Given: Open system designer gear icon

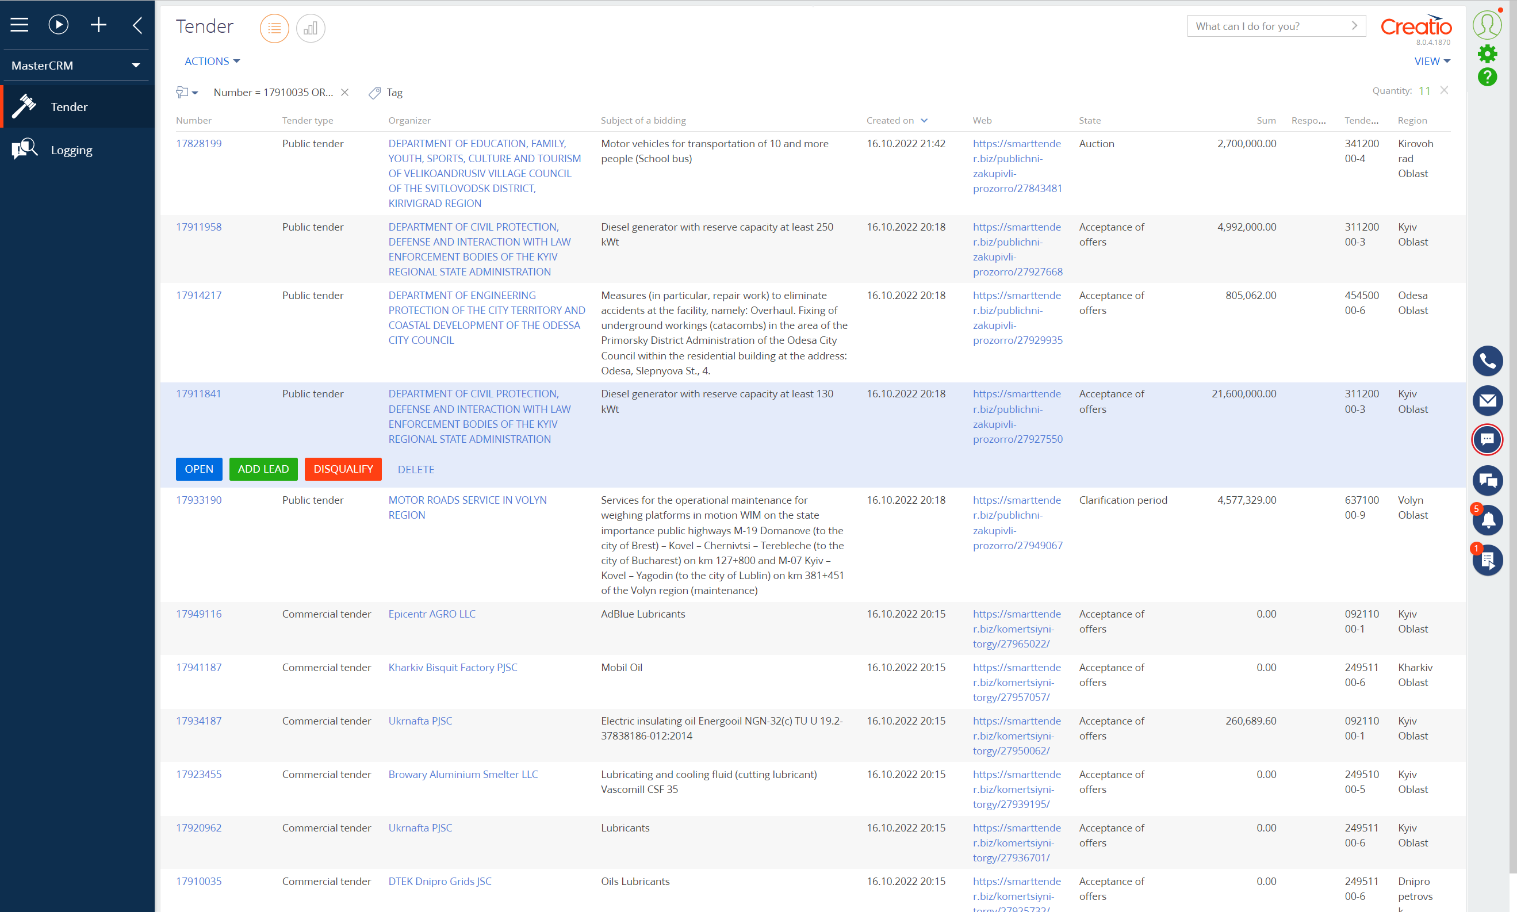Looking at the screenshot, I should [1487, 54].
